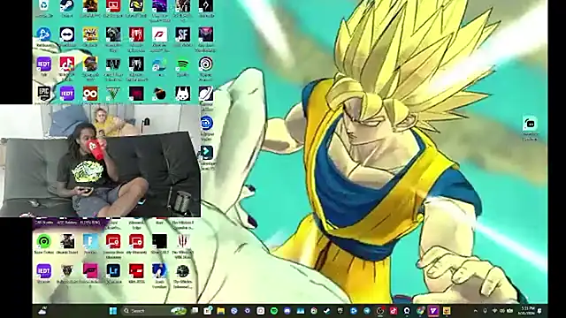Open the Ubisoft Connect desktop shortcut

205,64
